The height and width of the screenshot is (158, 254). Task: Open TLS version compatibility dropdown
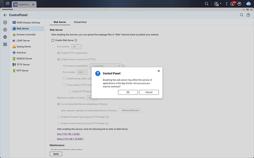point(105,66)
